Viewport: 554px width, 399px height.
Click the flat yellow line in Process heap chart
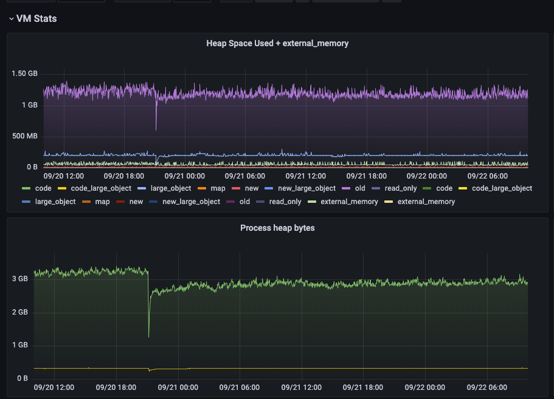281,368
